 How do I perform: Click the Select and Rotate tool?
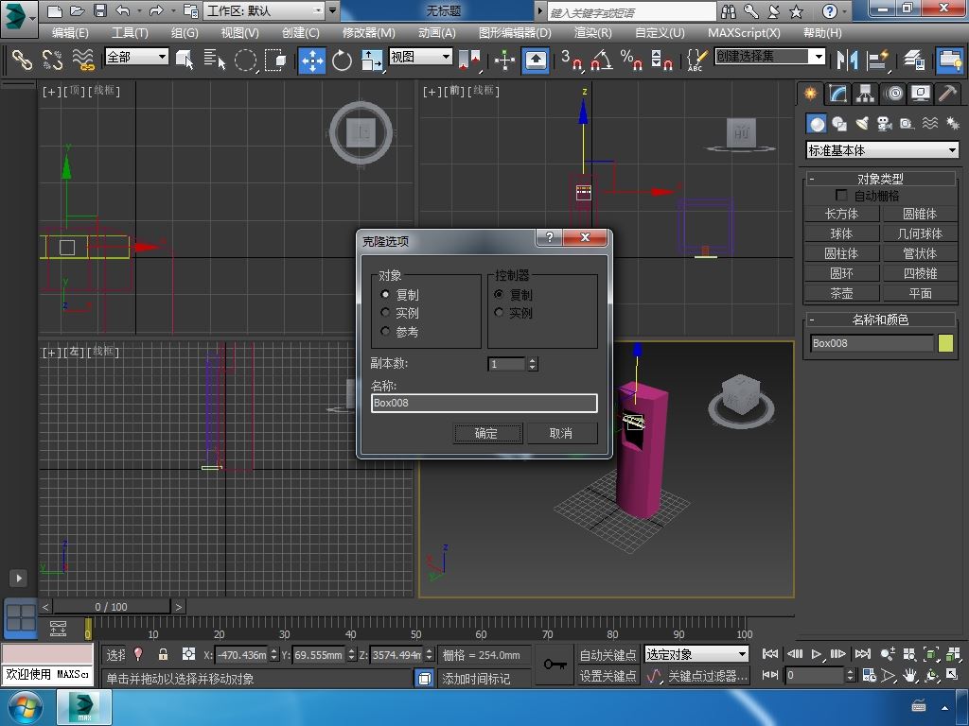click(342, 60)
